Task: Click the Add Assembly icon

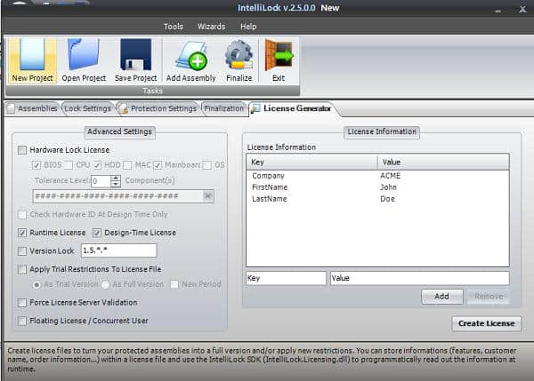Action: click(190, 54)
